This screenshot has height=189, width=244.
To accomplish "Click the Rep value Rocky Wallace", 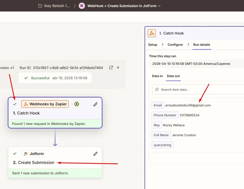I will click(174, 125).
